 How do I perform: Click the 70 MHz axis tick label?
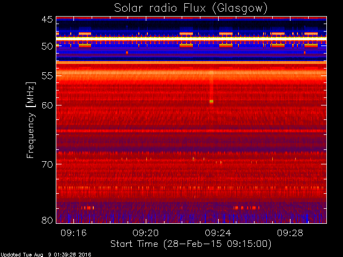coord(47,164)
